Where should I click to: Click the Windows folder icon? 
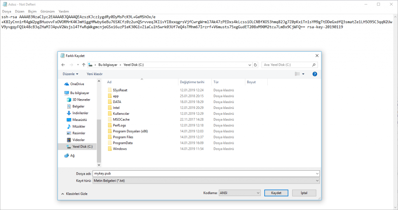pos(110,149)
